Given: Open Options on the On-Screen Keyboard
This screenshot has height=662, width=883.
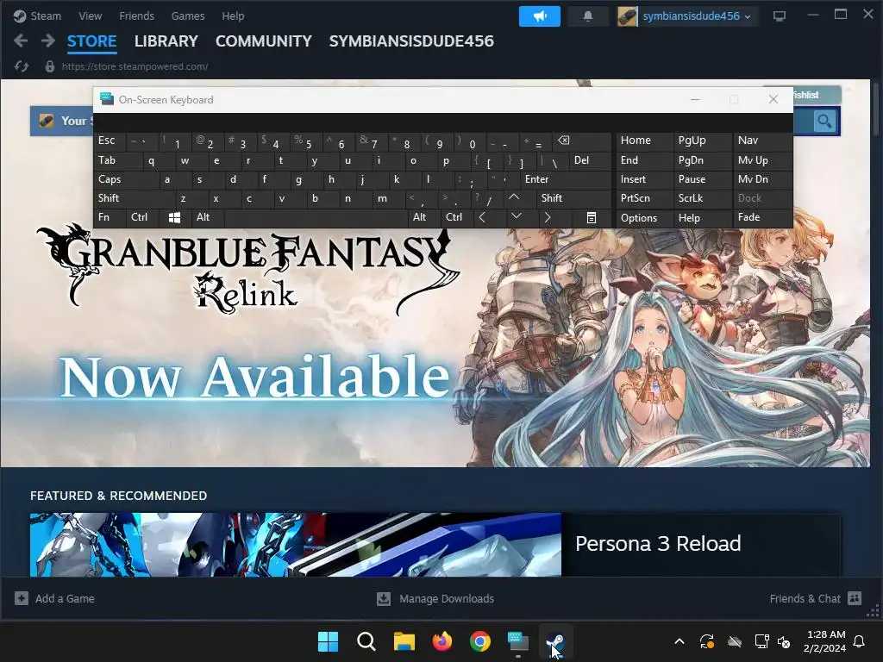Looking at the screenshot, I should tap(643, 217).
